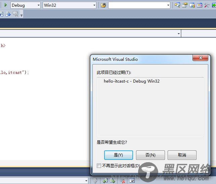Toggle word wrap in the Output toolbar
This screenshot has height=184, width=216.
(x=132, y=180)
